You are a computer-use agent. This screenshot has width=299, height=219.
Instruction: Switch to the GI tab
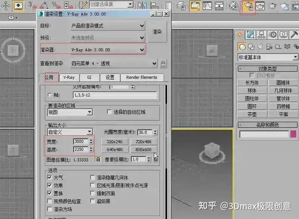point(89,78)
